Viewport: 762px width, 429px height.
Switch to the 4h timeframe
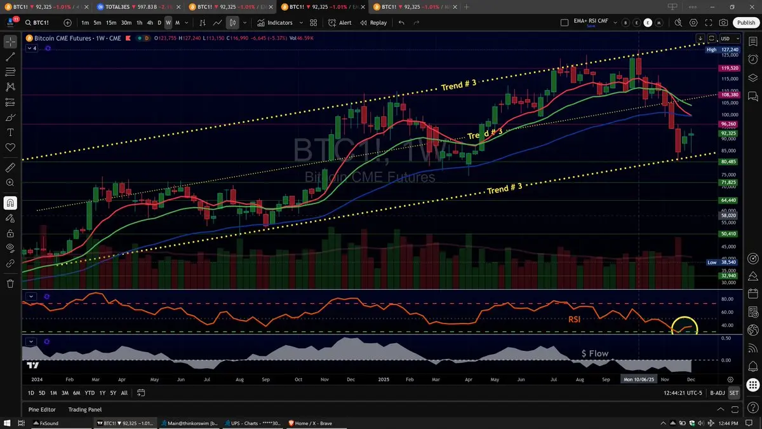(150, 22)
